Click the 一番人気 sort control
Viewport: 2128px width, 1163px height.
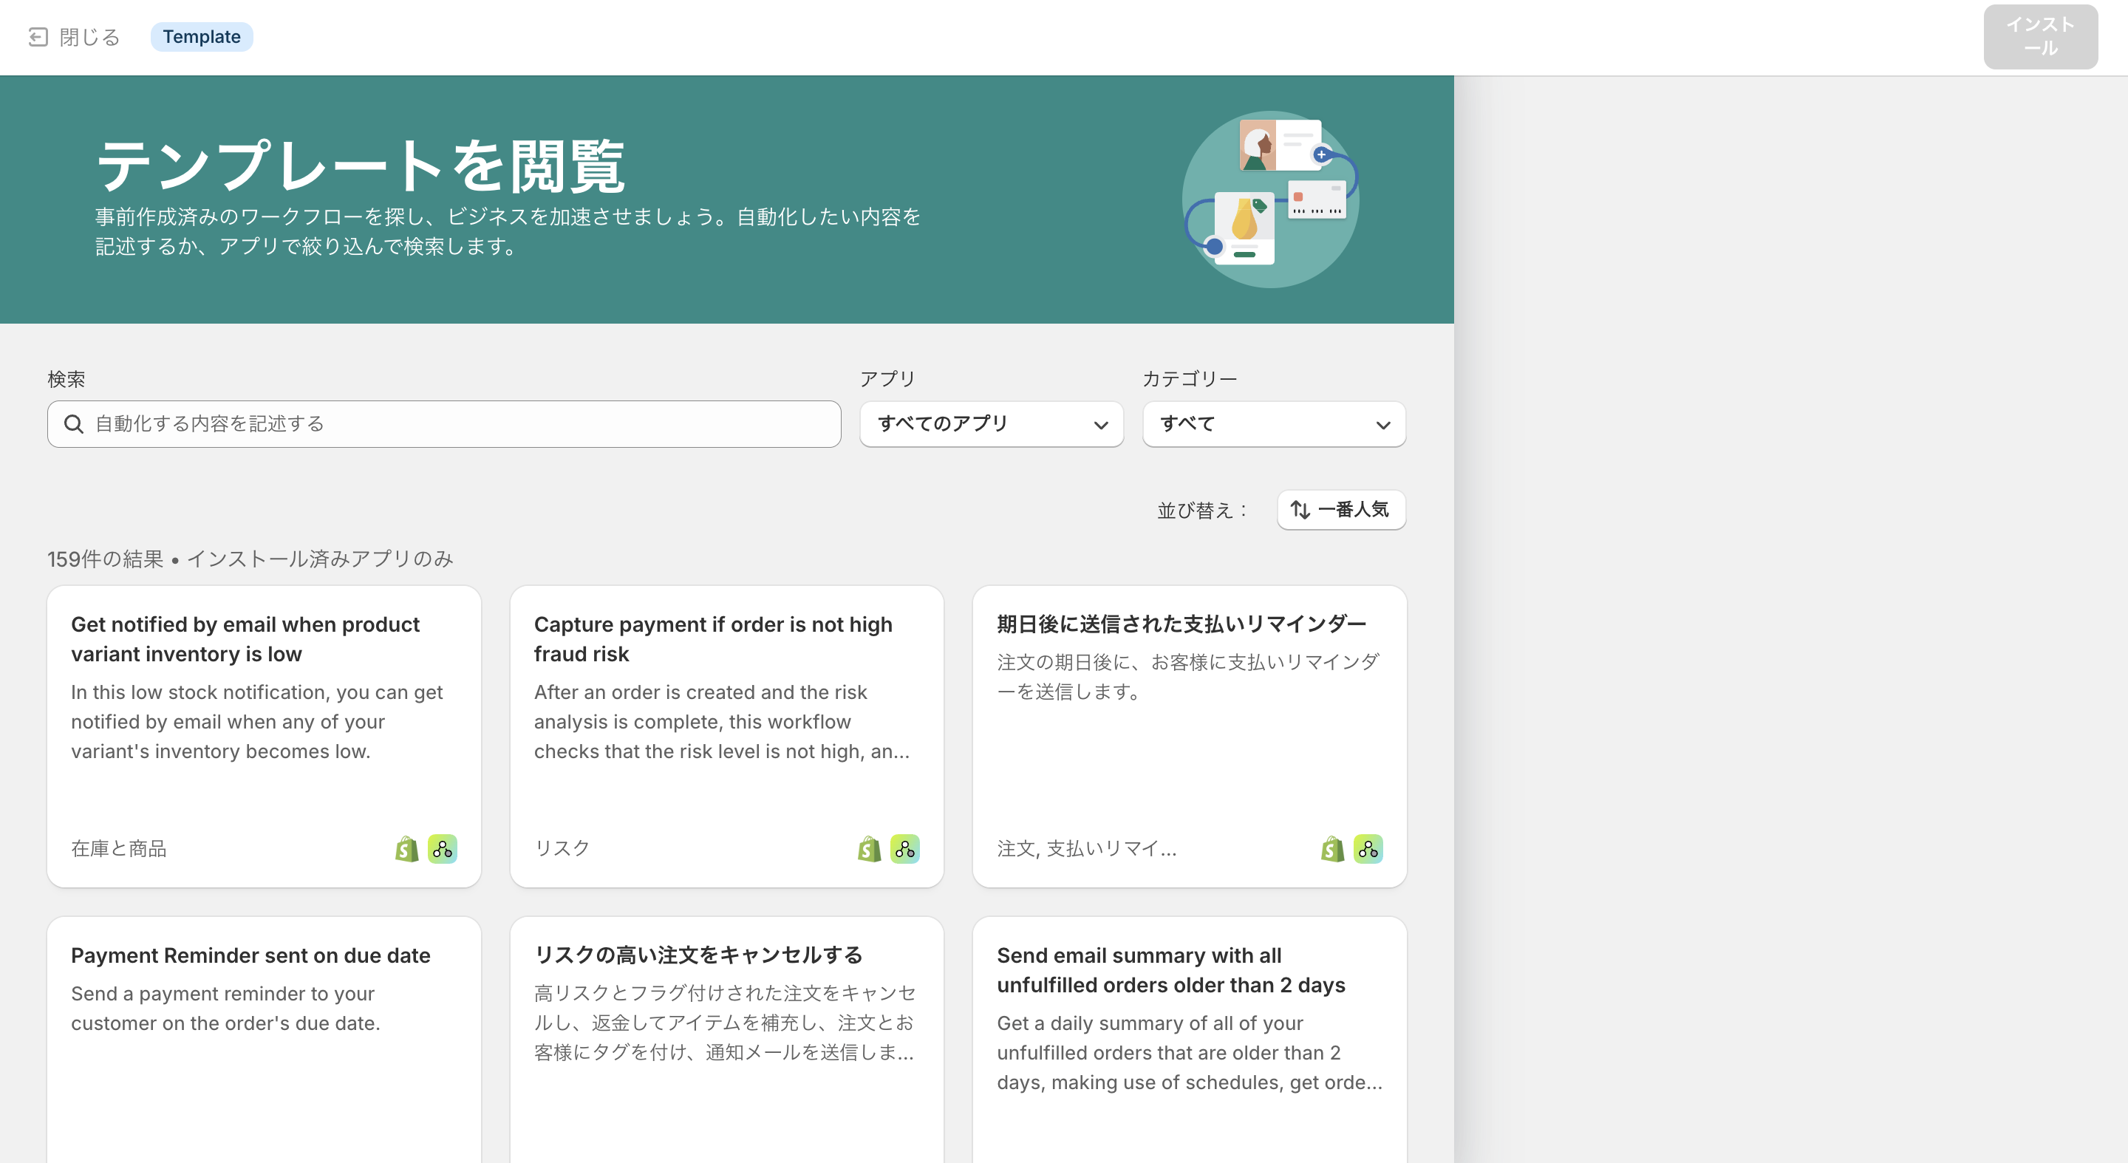[x=1340, y=510]
